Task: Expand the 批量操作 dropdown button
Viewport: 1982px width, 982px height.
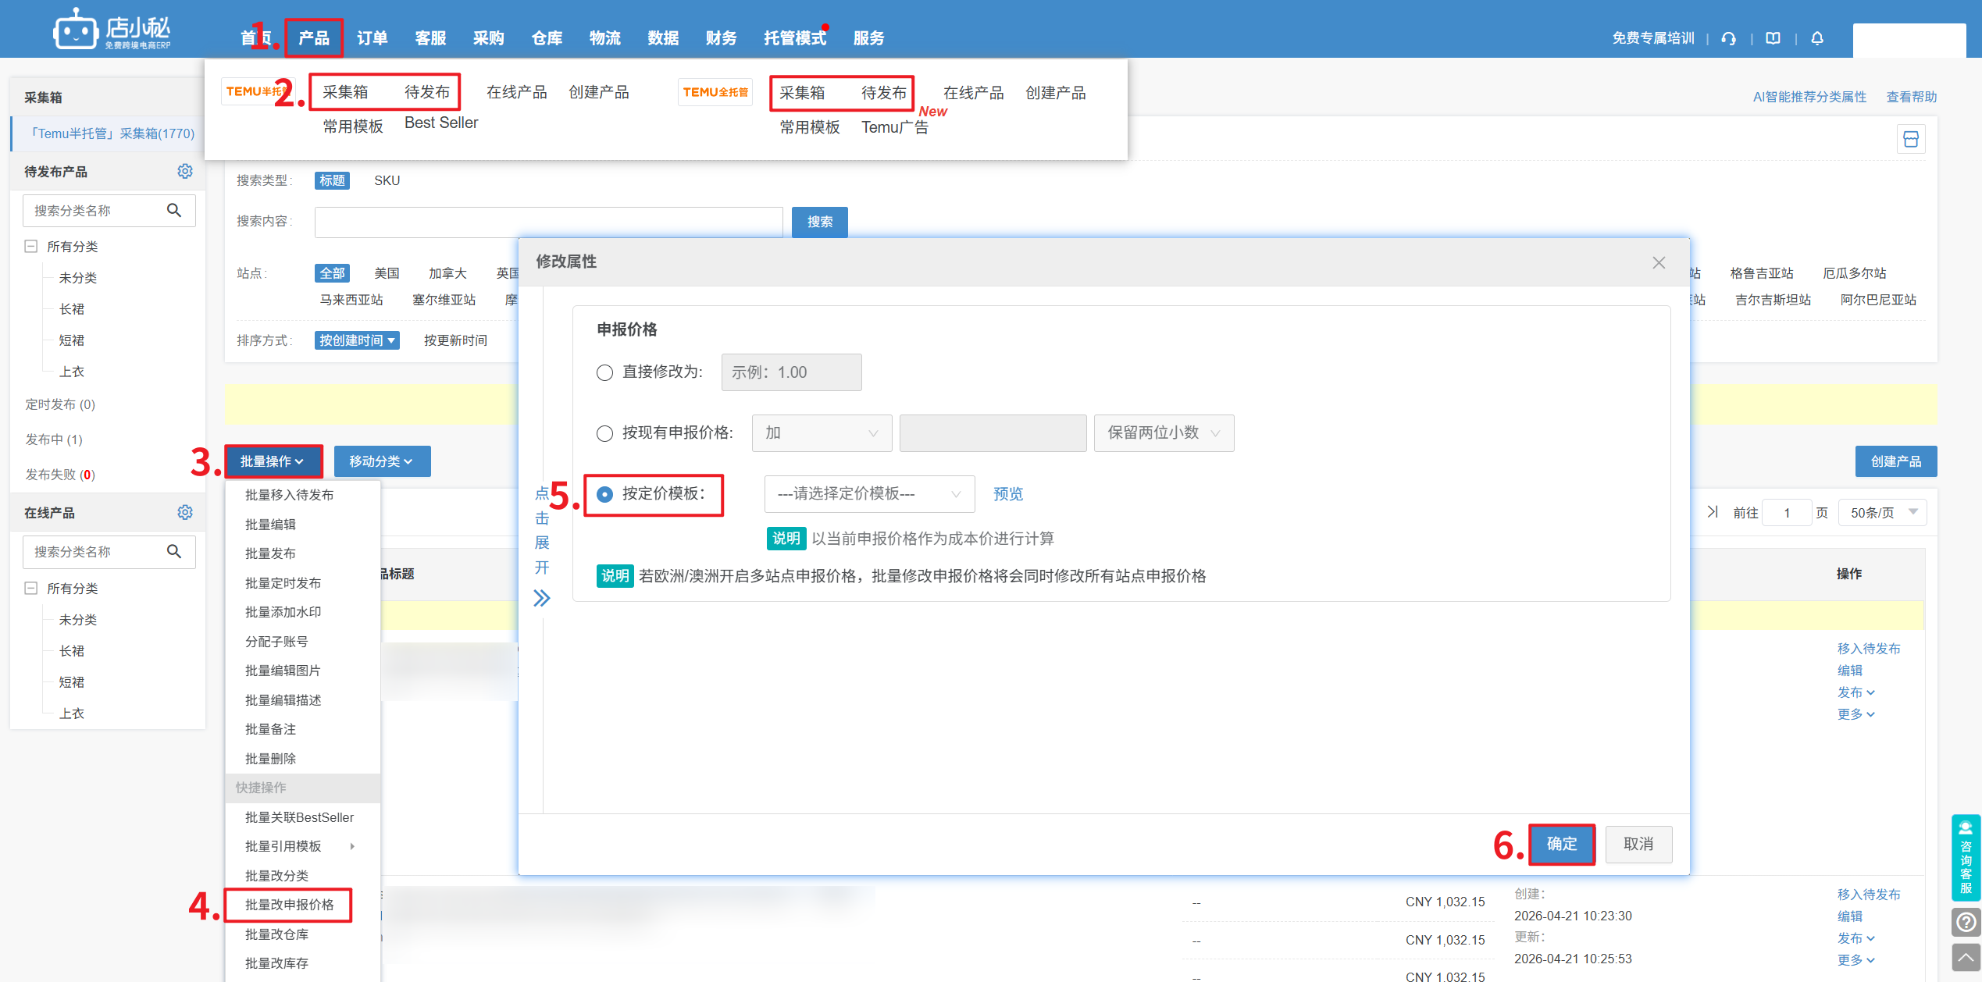Action: 273,461
